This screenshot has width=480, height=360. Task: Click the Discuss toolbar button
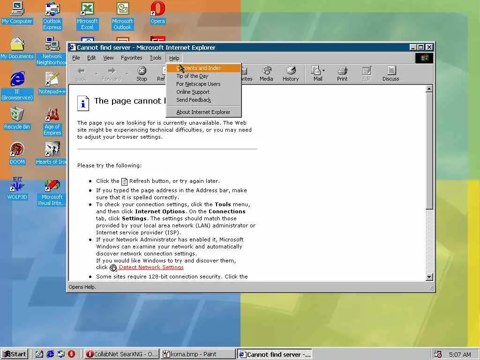[x=390, y=74]
